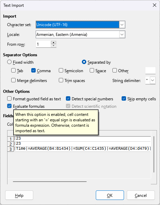Image resolution: width=160 pixels, height=205 pixels.
Task: Enable the Trim spaces option
Action: pyautogui.click(x=61, y=80)
